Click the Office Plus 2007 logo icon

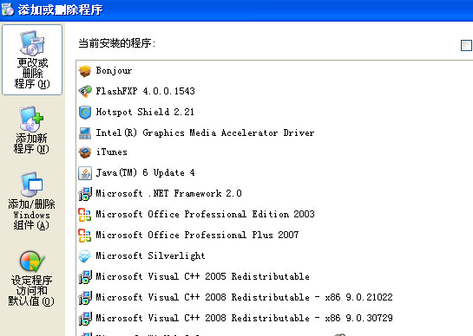(85, 236)
